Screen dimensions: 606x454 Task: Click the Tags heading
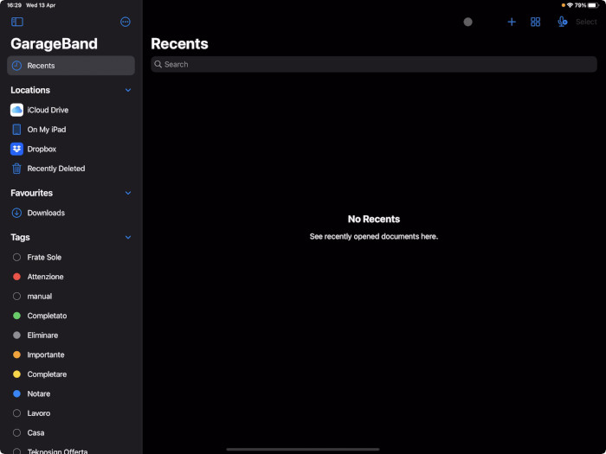tap(20, 238)
